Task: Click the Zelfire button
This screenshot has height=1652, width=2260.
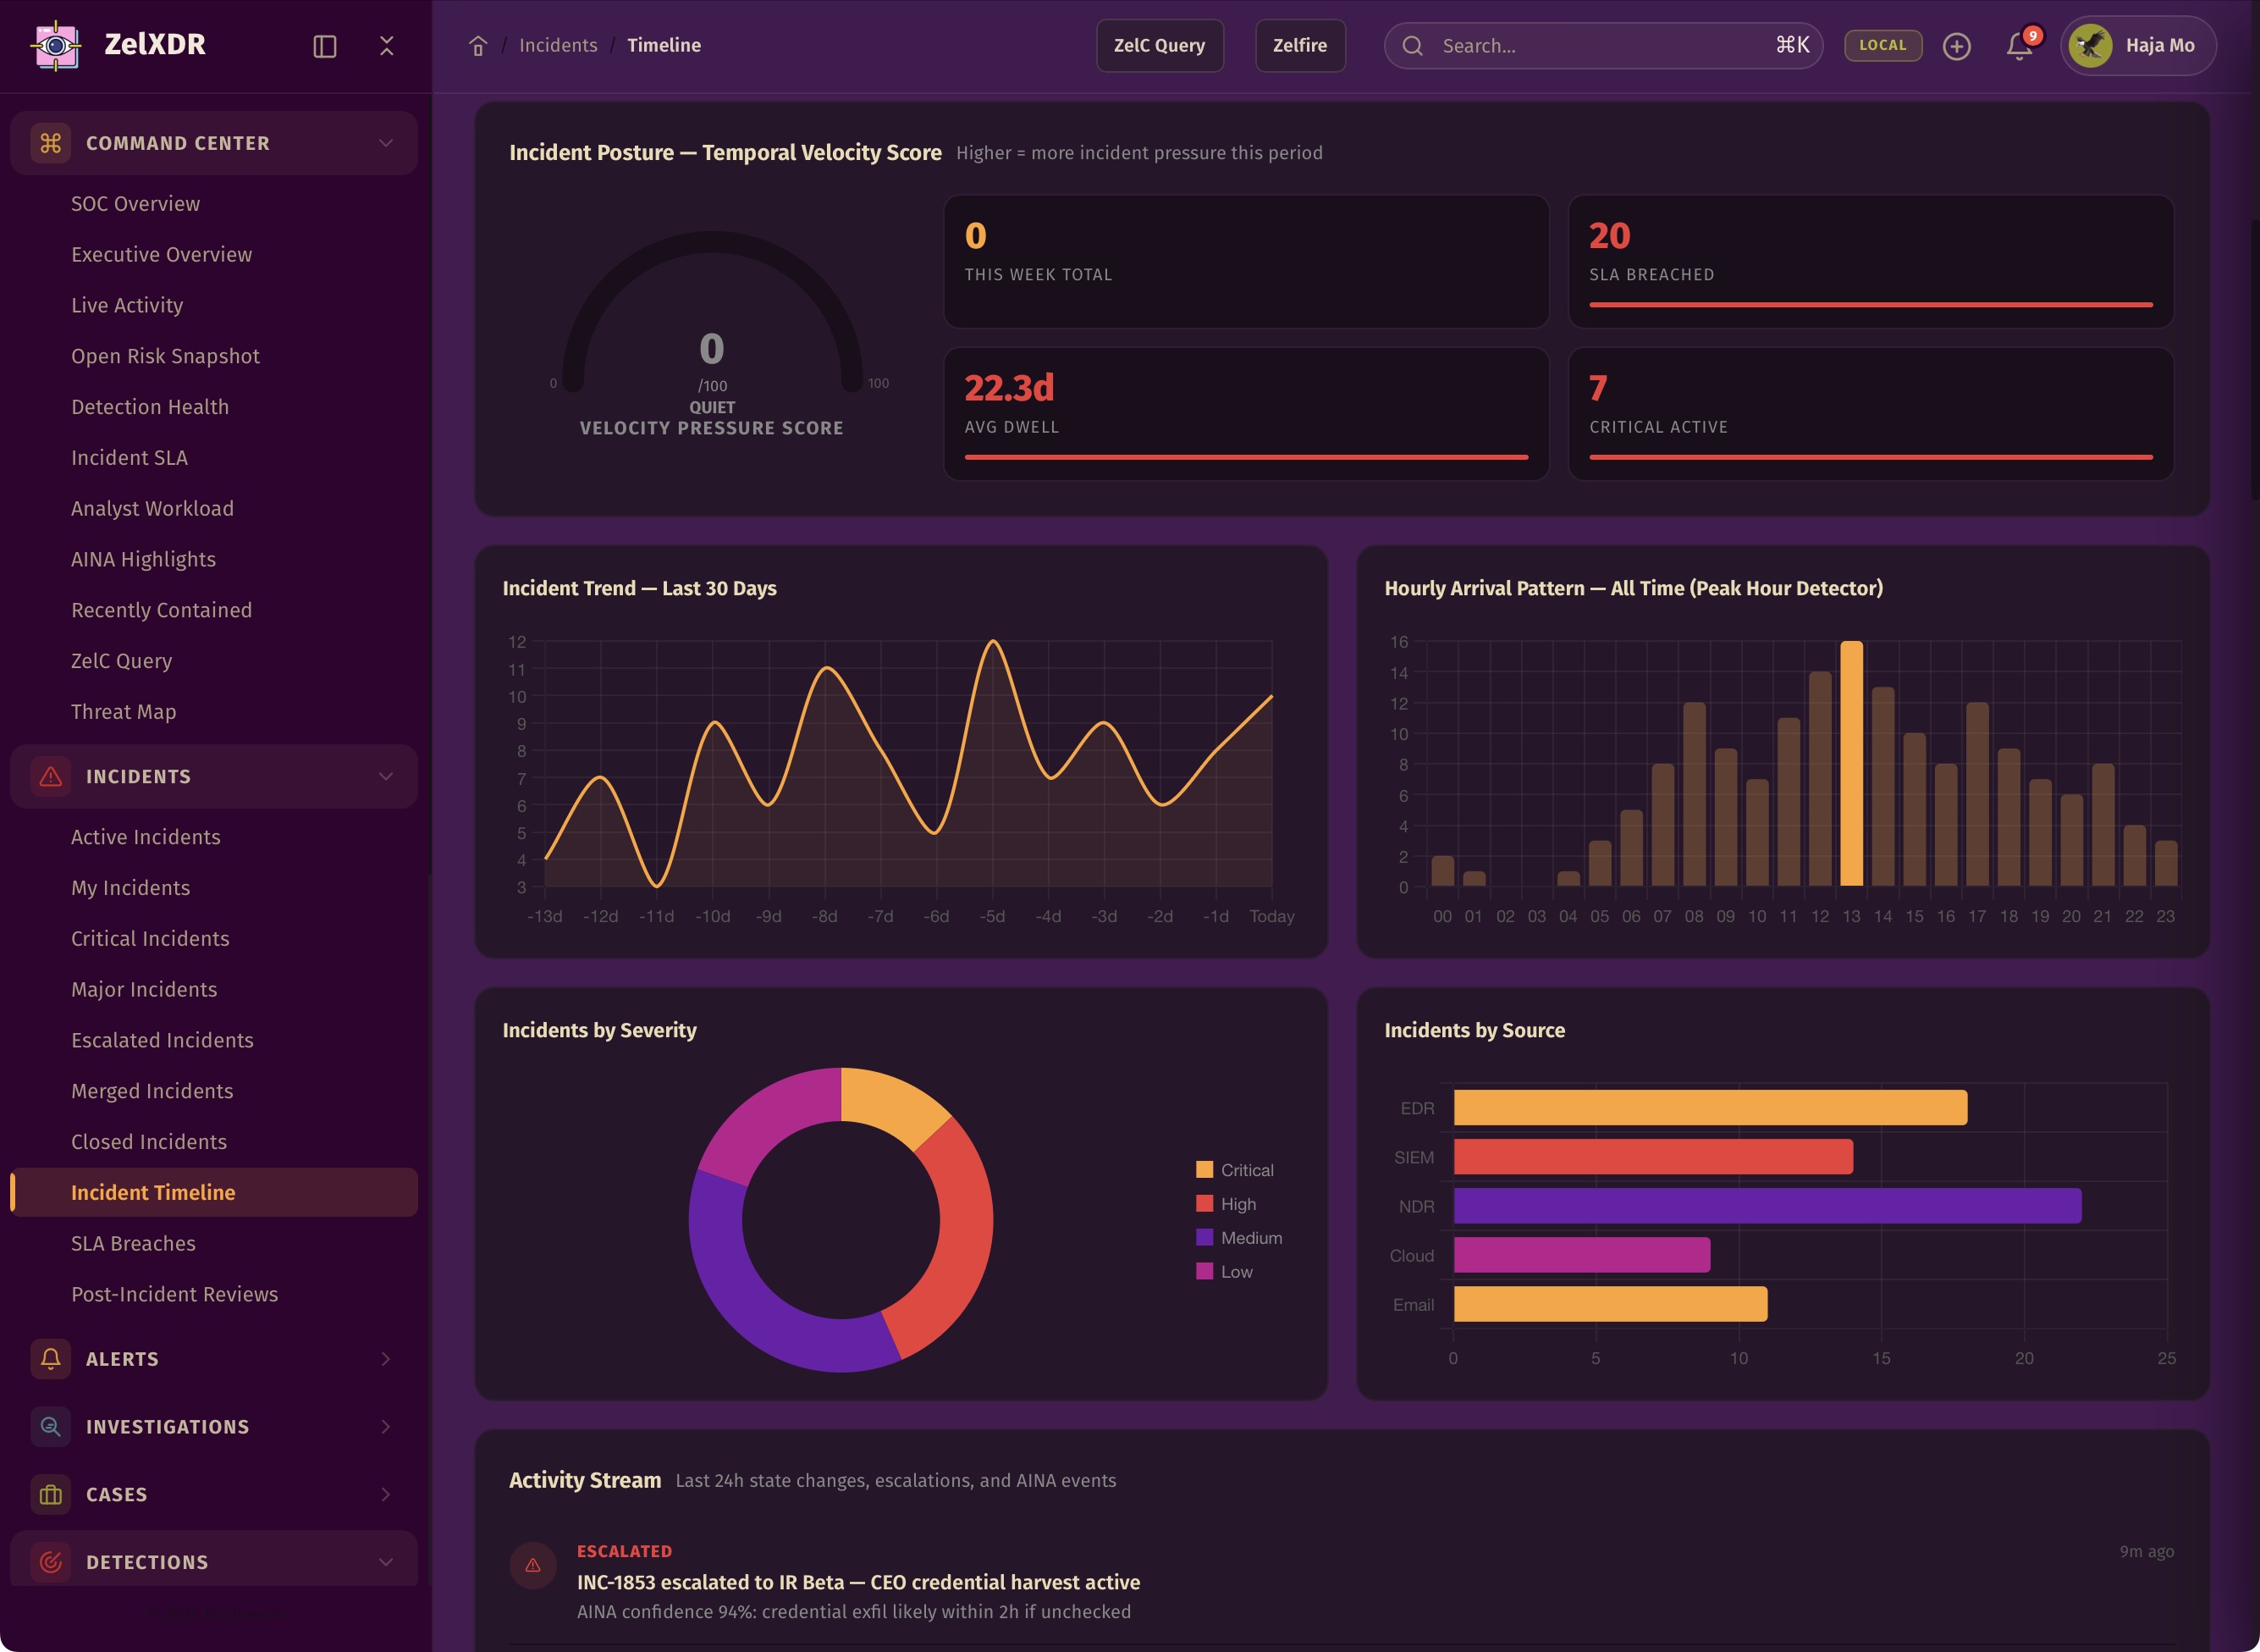Action: [1299, 46]
